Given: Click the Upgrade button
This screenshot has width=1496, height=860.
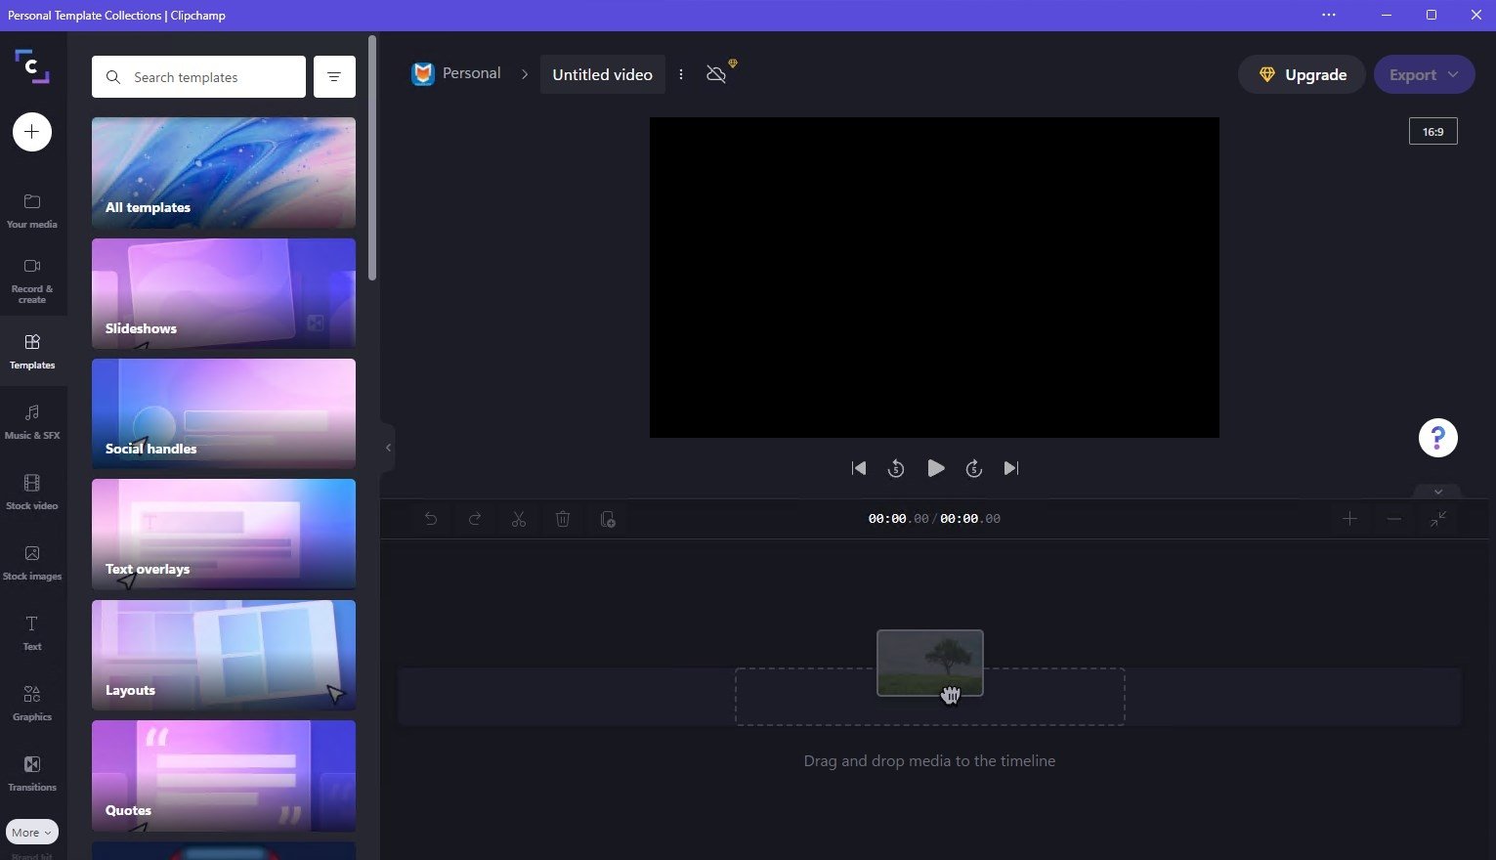Looking at the screenshot, I should 1302,74.
